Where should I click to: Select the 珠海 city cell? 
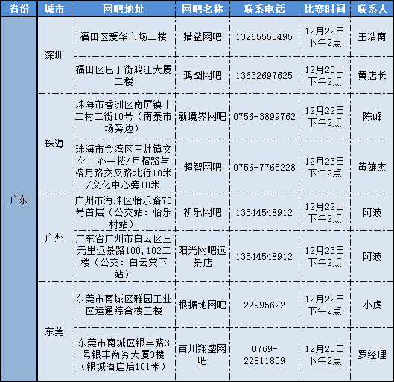[x=54, y=144]
